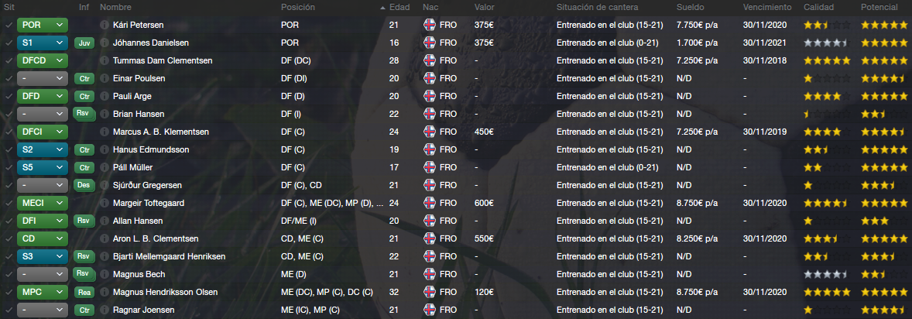912x319 pixels.
Task: Toggle the checkmark on Tummas Dam Clementsen's row
Action: [9, 60]
